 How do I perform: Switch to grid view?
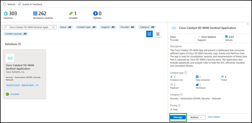tap(150, 34)
